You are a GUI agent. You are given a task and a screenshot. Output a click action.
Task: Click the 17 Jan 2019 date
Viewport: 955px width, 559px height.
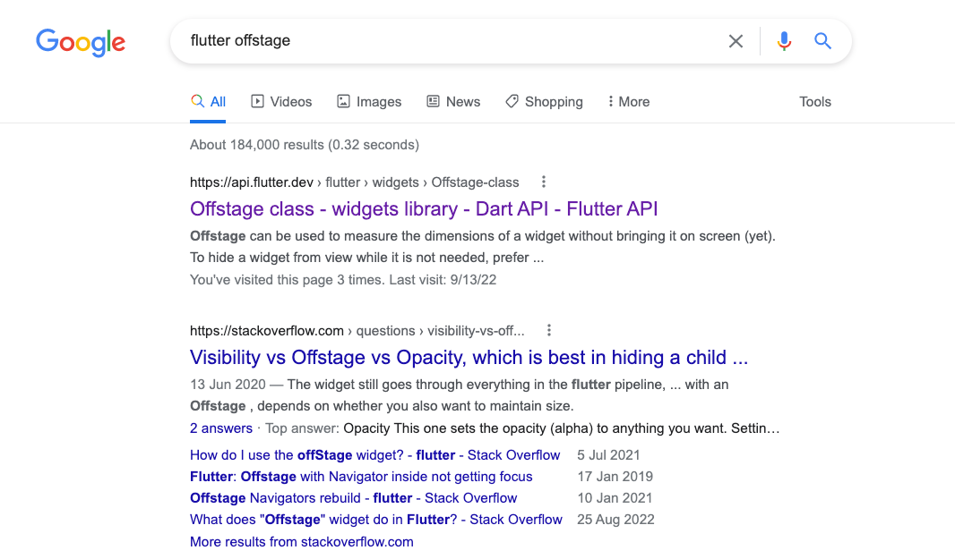pyautogui.click(x=615, y=477)
